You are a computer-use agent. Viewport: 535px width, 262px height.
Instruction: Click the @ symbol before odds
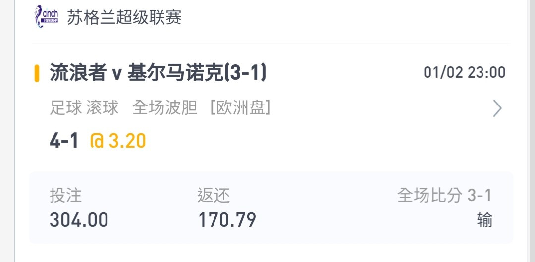pos(97,141)
